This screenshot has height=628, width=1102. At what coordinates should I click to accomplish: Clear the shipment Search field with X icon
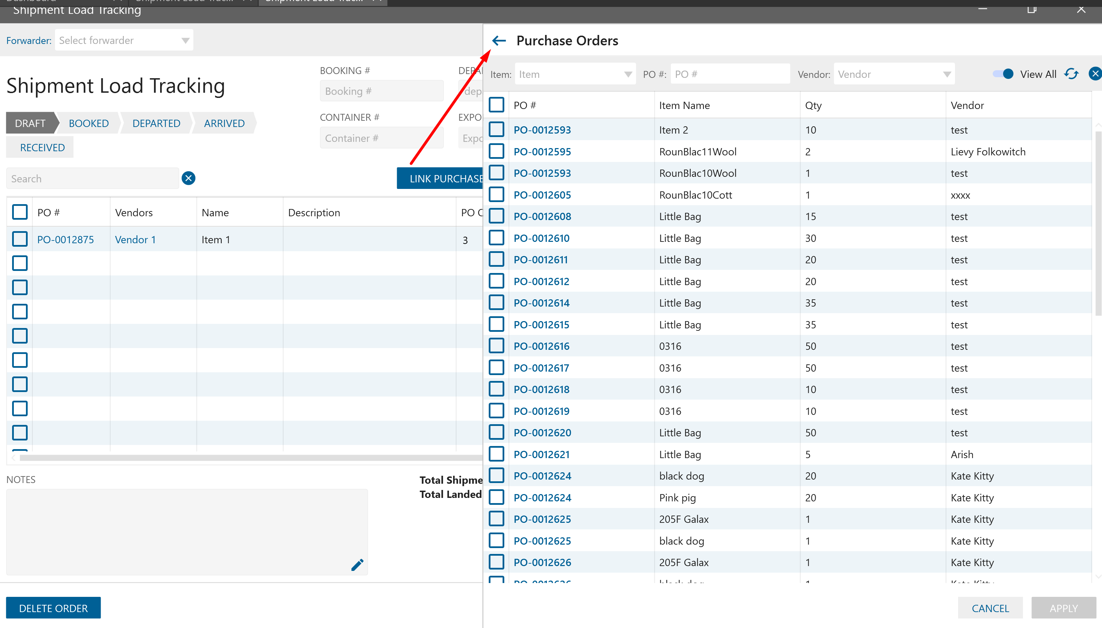click(189, 178)
